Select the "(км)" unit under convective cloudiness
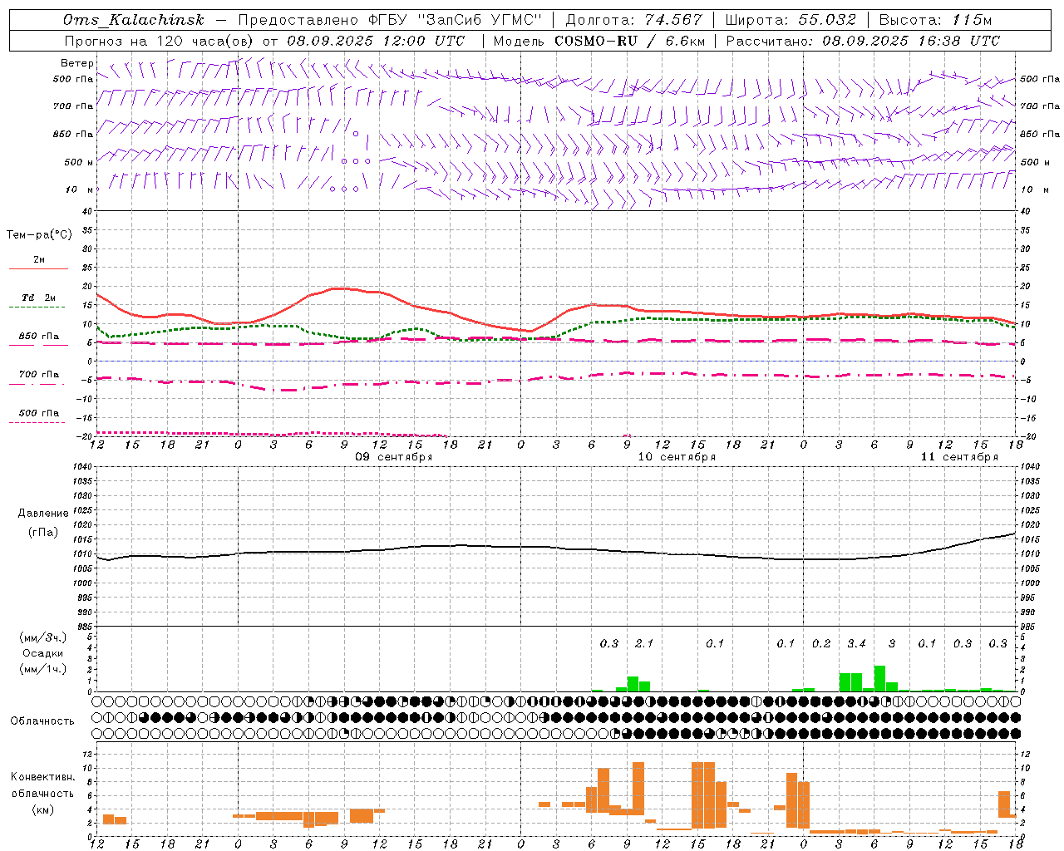 coord(42,809)
